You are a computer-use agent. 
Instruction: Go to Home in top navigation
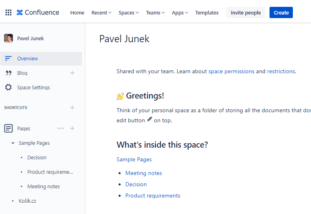[x=77, y=12]
